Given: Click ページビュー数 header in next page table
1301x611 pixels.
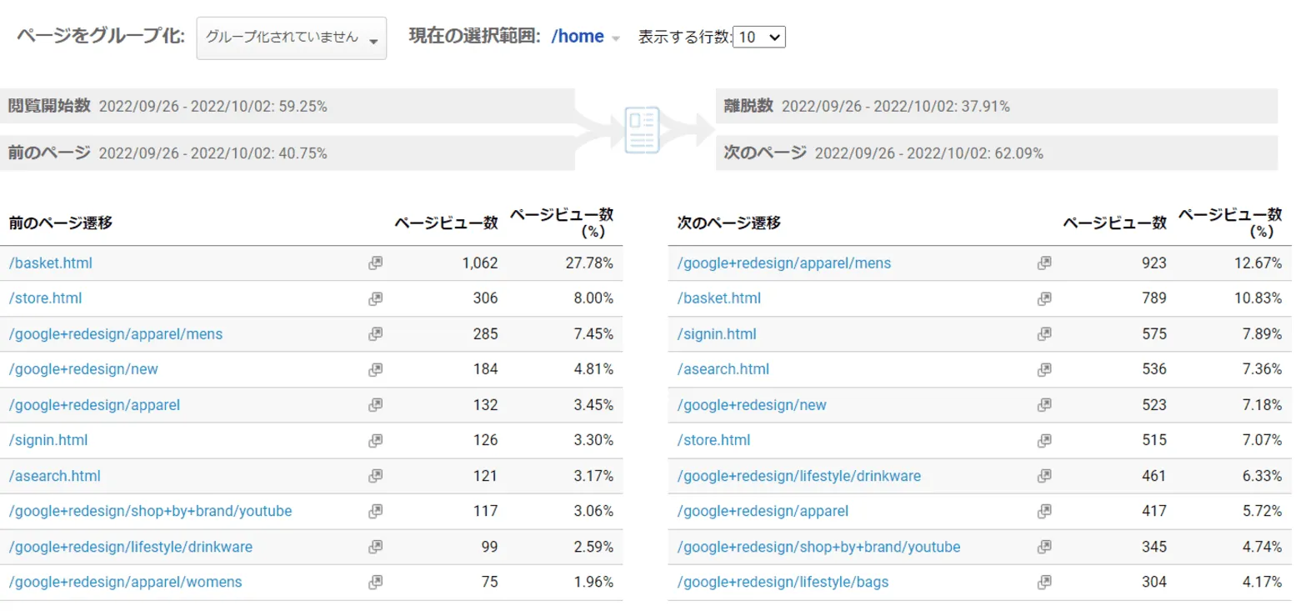Looking at the screenshot, I should coord(1115,223).
